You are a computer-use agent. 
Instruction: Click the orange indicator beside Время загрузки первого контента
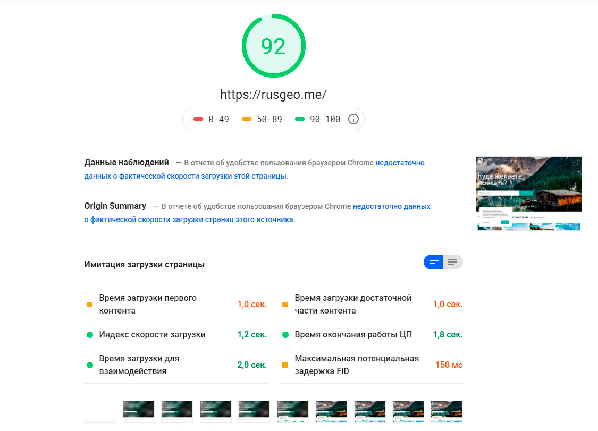click(88, 303)
